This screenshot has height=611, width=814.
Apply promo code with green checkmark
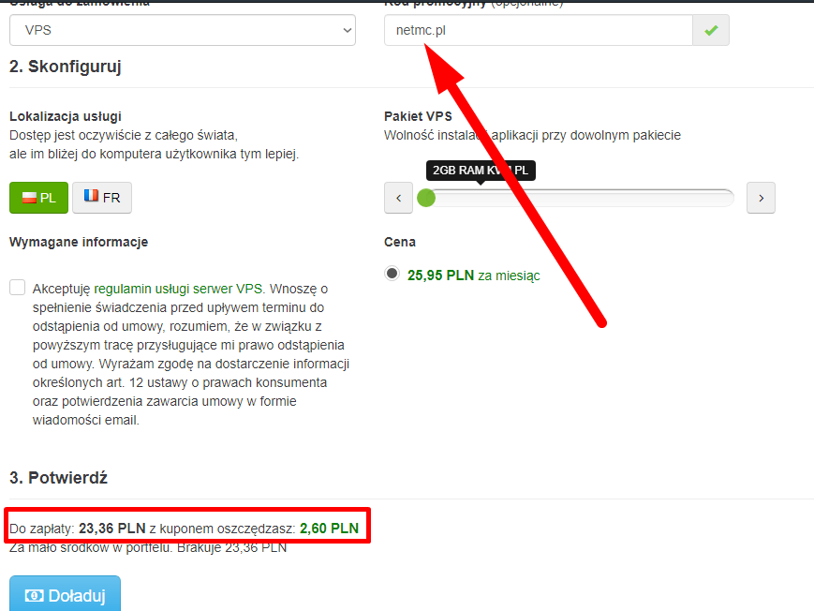click(x=711, y=30)
